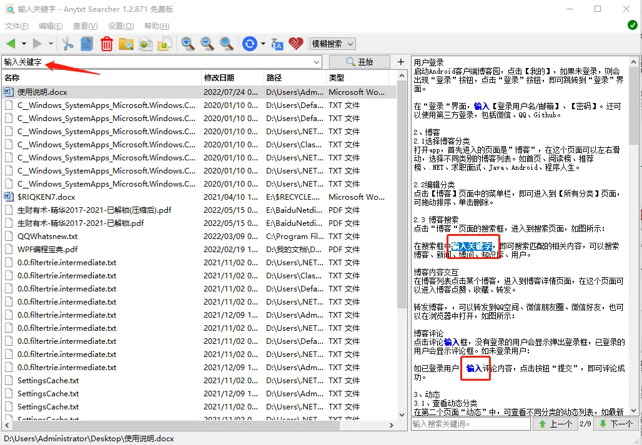Click the red heart donate icon

(x=295, y=43)
